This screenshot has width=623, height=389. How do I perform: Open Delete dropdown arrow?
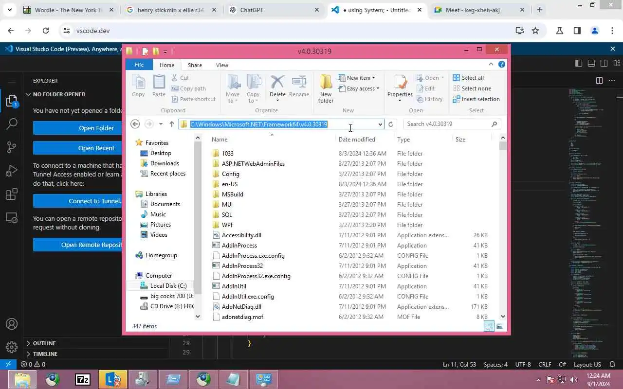[x=277, y=101]
